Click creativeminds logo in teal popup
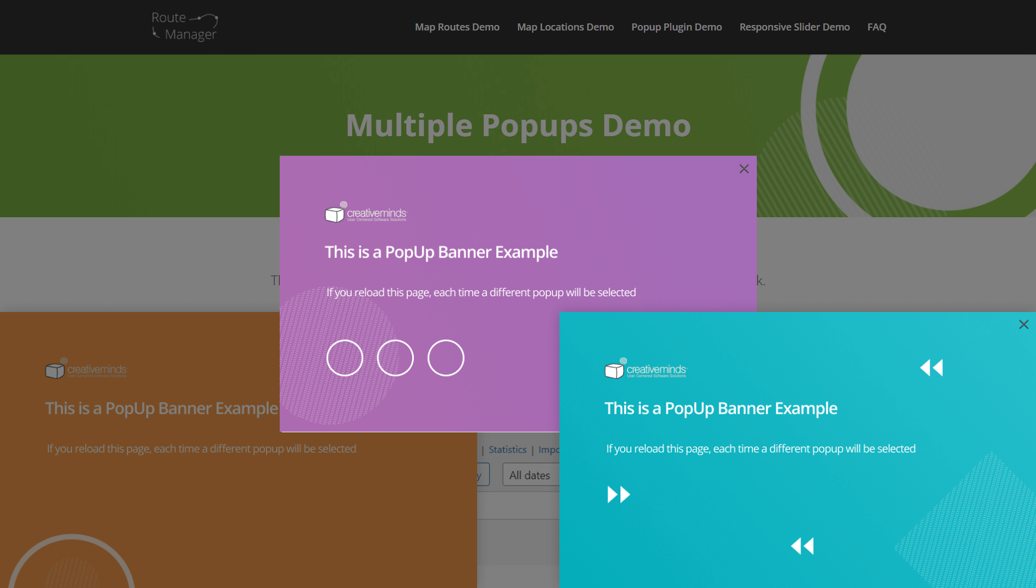 [x=646, y=369]
